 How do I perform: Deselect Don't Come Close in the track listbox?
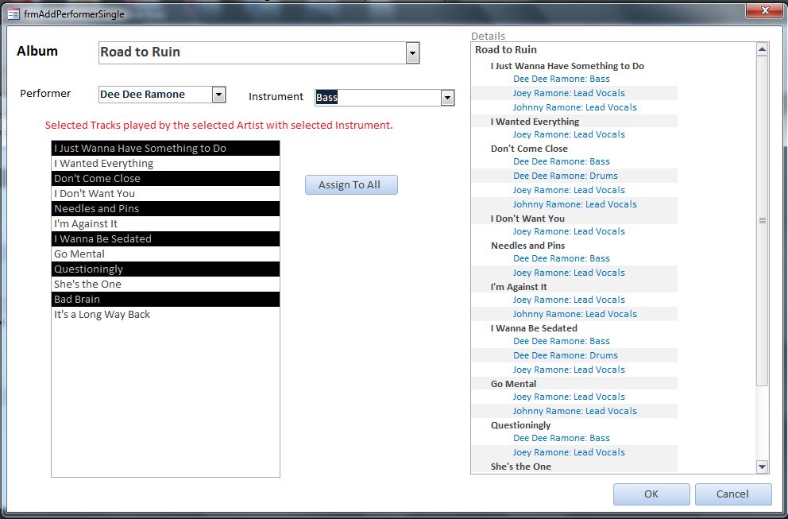[x=165, y=179]
